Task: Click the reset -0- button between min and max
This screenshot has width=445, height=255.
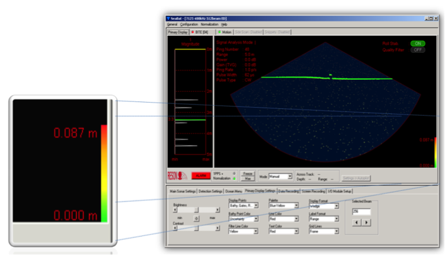Action: 196,218
